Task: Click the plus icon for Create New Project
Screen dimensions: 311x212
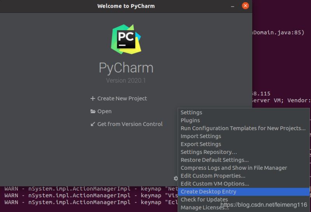Action: coord(93,98)
